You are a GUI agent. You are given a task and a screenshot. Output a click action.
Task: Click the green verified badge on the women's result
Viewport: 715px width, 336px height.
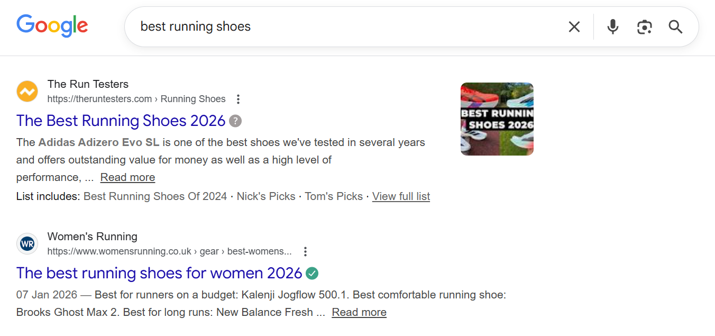[x=311, y=273]
